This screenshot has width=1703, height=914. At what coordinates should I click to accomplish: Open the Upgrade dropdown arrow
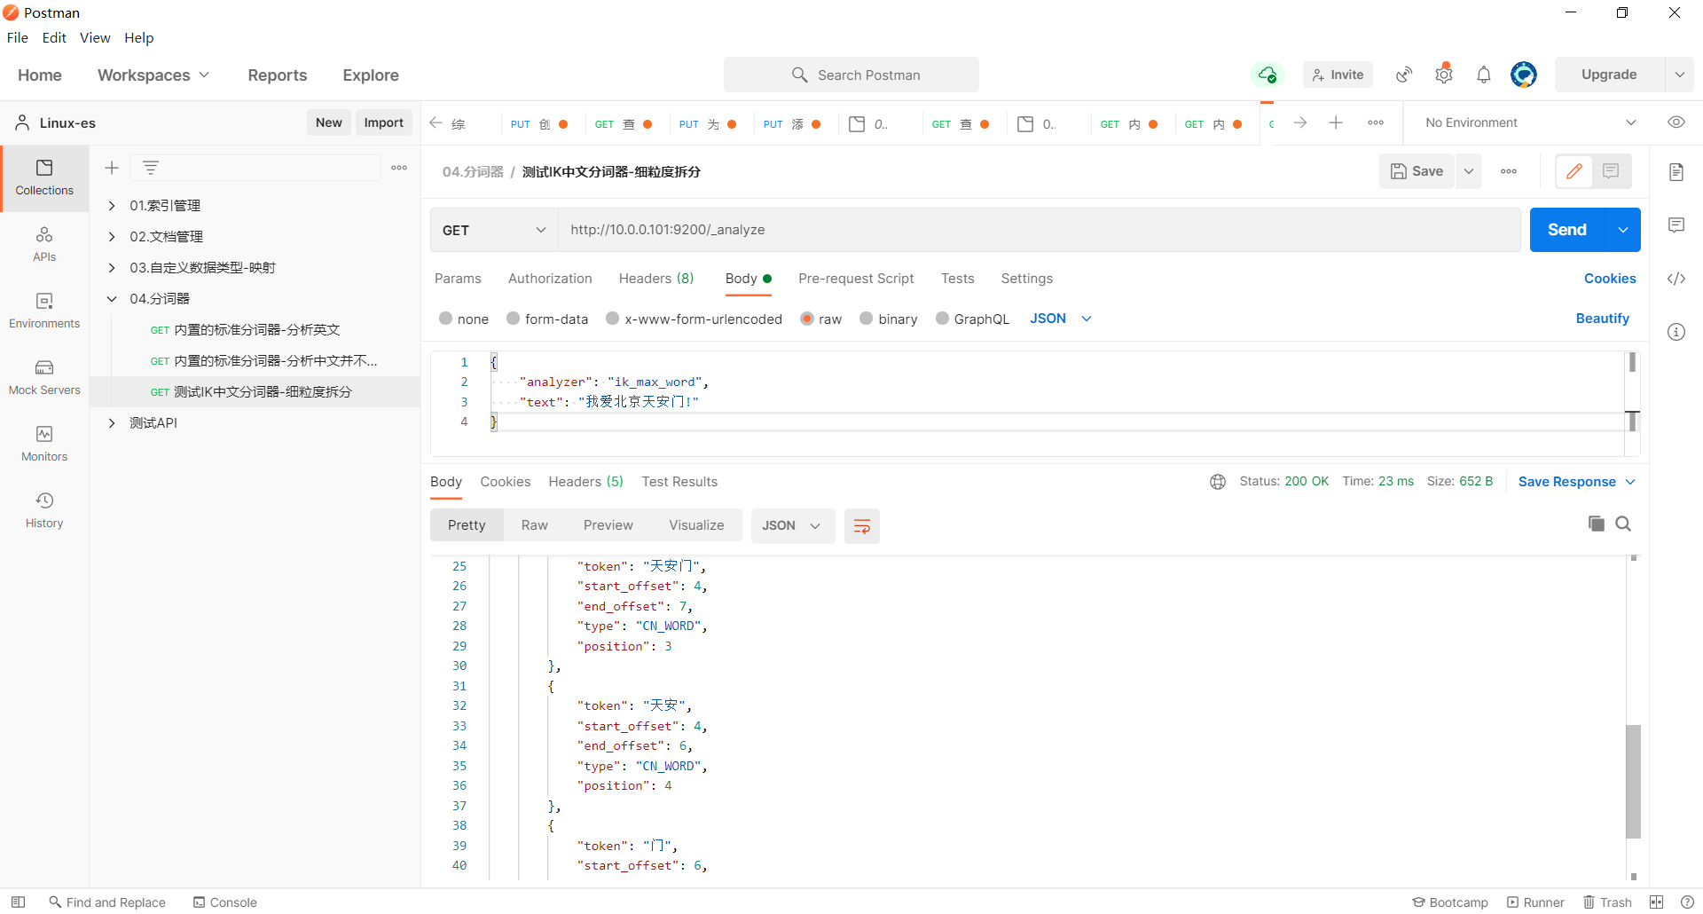tap(1680, 75)
